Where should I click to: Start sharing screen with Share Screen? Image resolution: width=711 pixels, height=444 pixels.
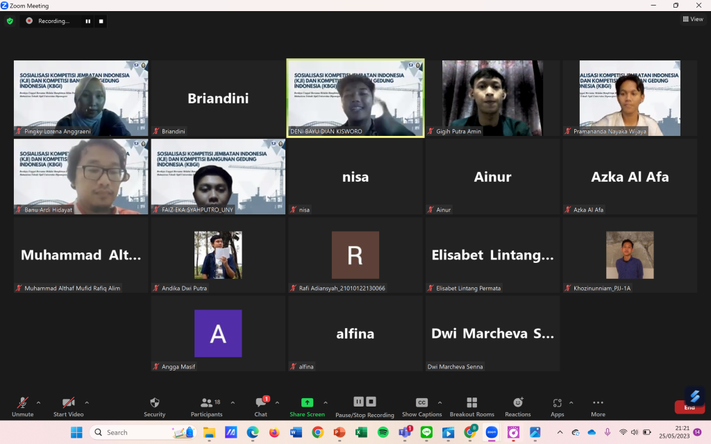307,406
